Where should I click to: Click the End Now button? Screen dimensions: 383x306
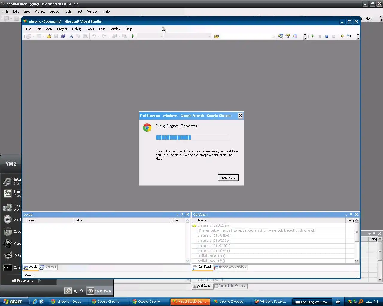228,178
